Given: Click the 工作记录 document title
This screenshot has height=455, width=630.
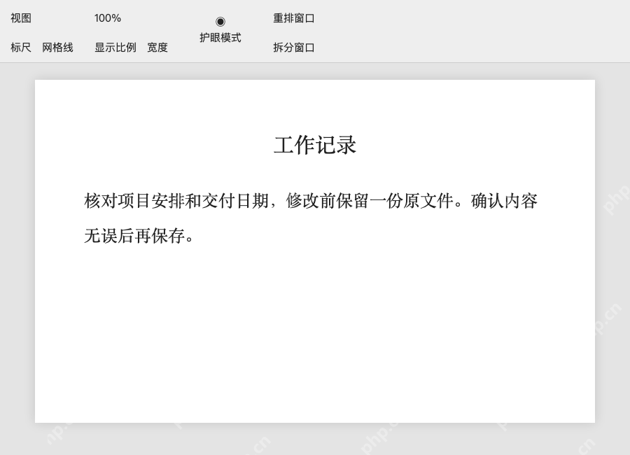Looking at the screenshot, I should [x=315, y=145].
